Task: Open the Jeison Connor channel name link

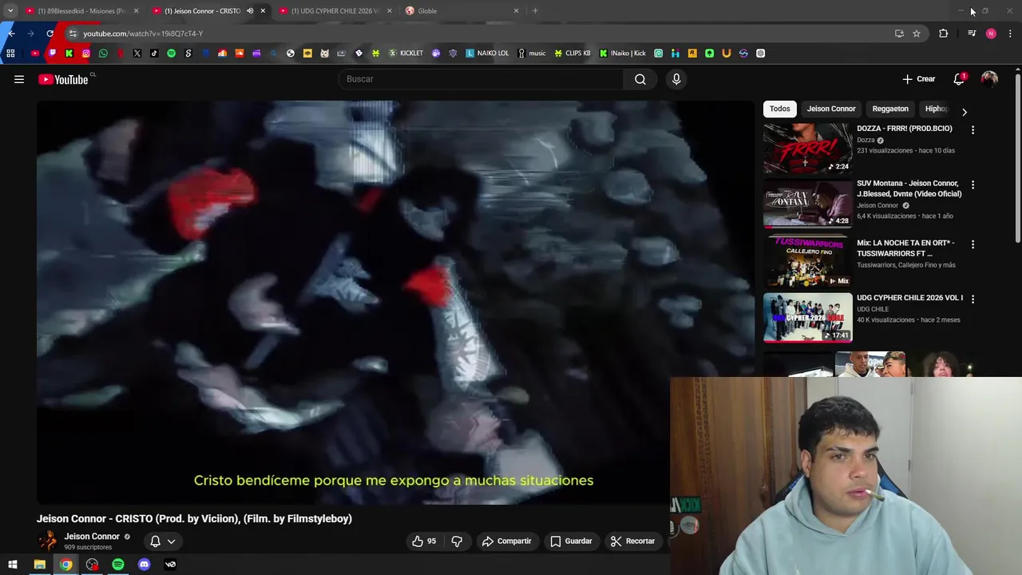Action: [x=92, y=537]
